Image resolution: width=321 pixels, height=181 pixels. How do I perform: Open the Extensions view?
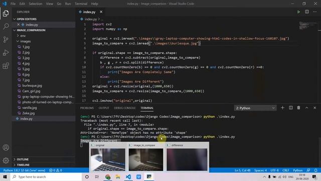pos(6,66)
